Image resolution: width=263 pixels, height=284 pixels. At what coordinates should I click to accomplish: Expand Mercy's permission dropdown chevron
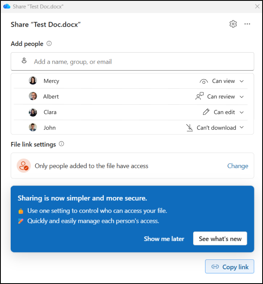(x=242, y=81)
